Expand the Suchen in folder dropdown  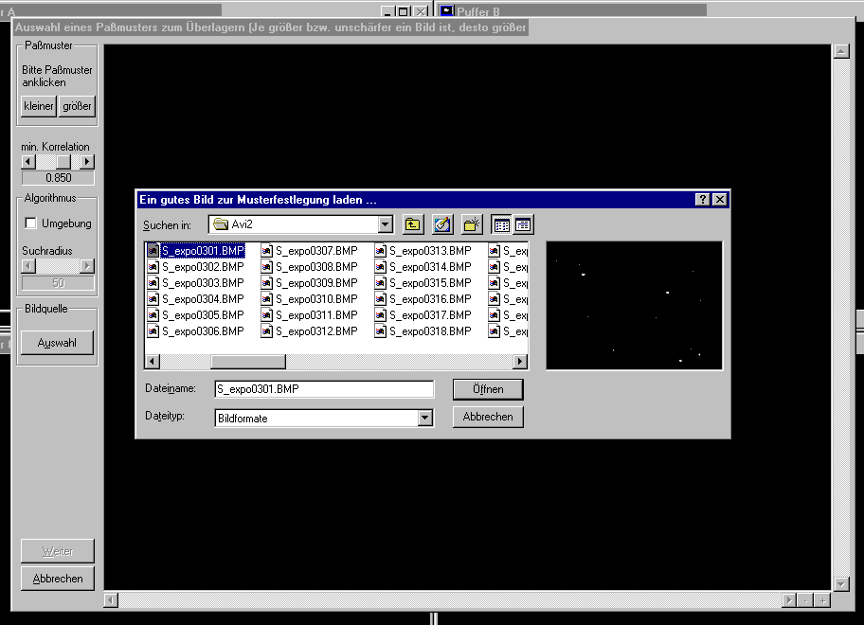(385, 224)
